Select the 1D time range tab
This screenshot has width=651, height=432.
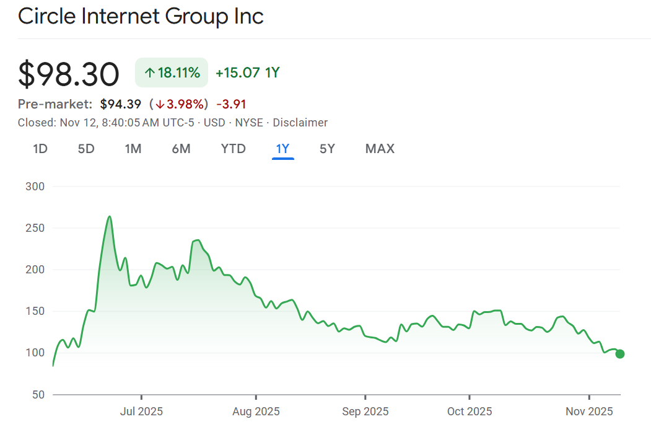[40, 149]
